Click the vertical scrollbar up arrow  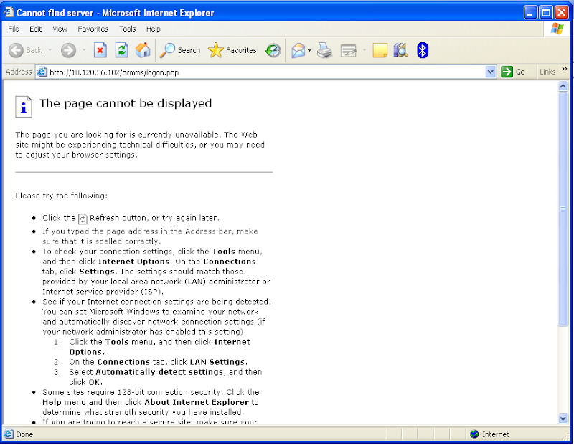(563, 86)
